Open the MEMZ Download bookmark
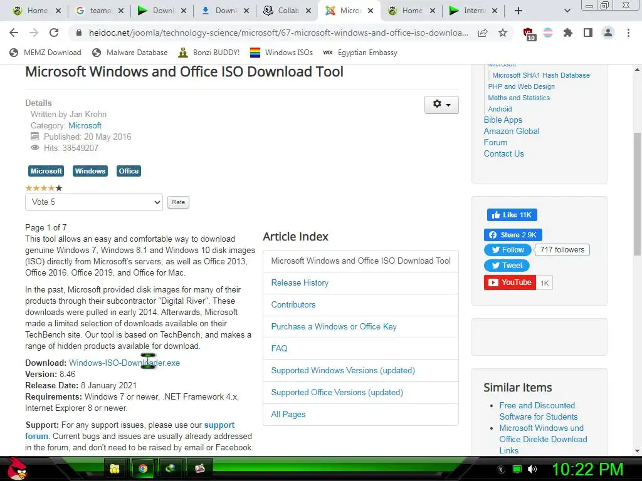 tap(45, 53)
